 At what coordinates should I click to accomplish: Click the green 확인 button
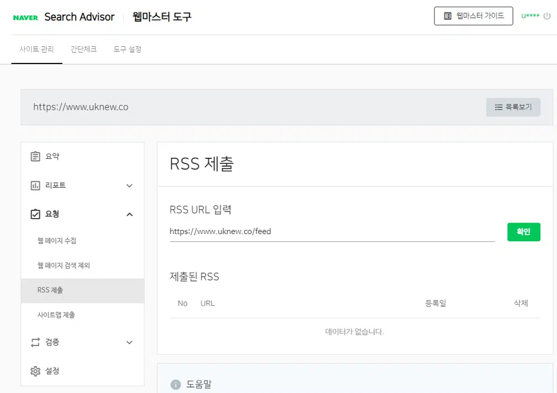[x=524, y=232]
